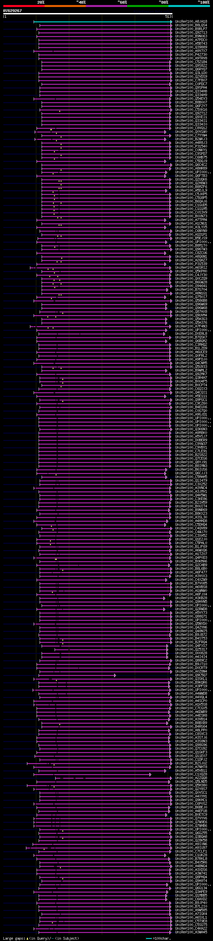Select subject label UniRef100_C5MAH5
This screenshot has height=941, width=213.
click(x=191, y=477)
